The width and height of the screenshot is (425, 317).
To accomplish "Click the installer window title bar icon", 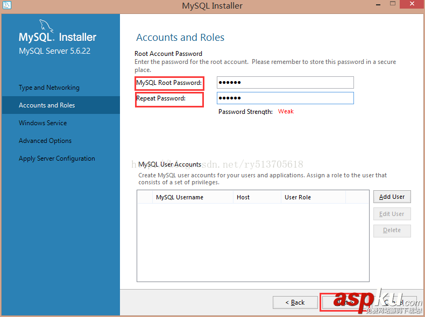I will coord(6,6).
